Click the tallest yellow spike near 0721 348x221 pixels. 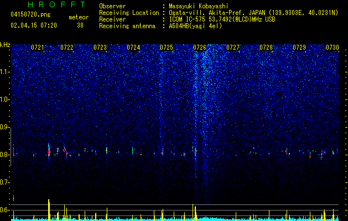[49, 210]
